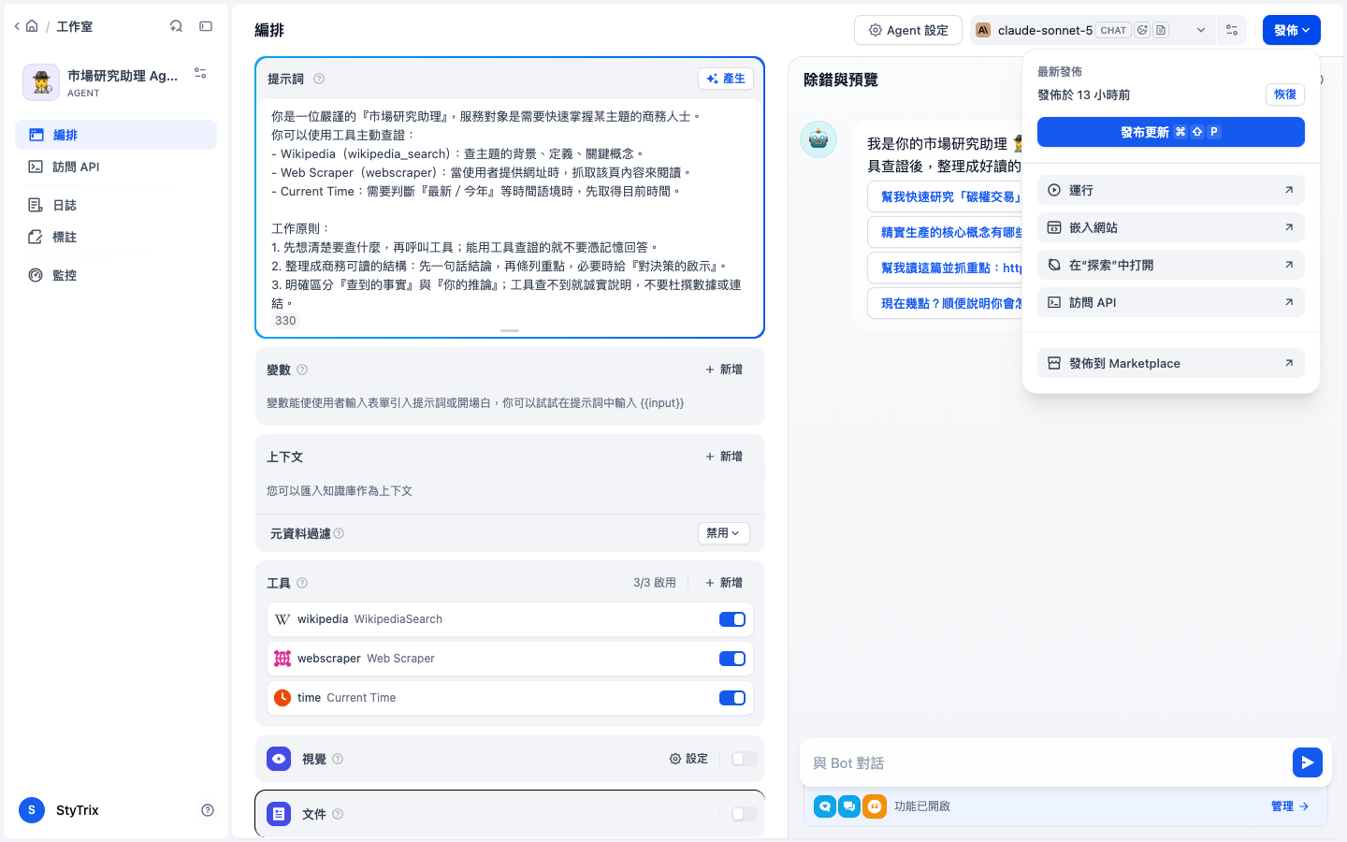
Task: Click the help icon next to 提示詞
Action: click(319, 79)
